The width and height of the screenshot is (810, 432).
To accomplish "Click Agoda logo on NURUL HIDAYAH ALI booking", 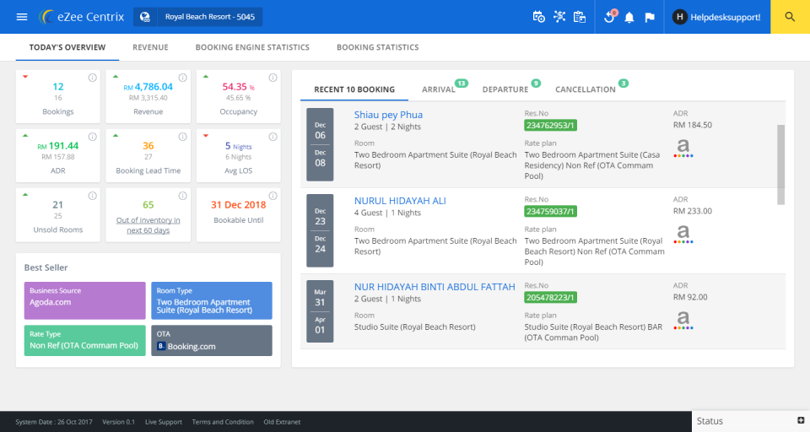I will click(683, 234).
